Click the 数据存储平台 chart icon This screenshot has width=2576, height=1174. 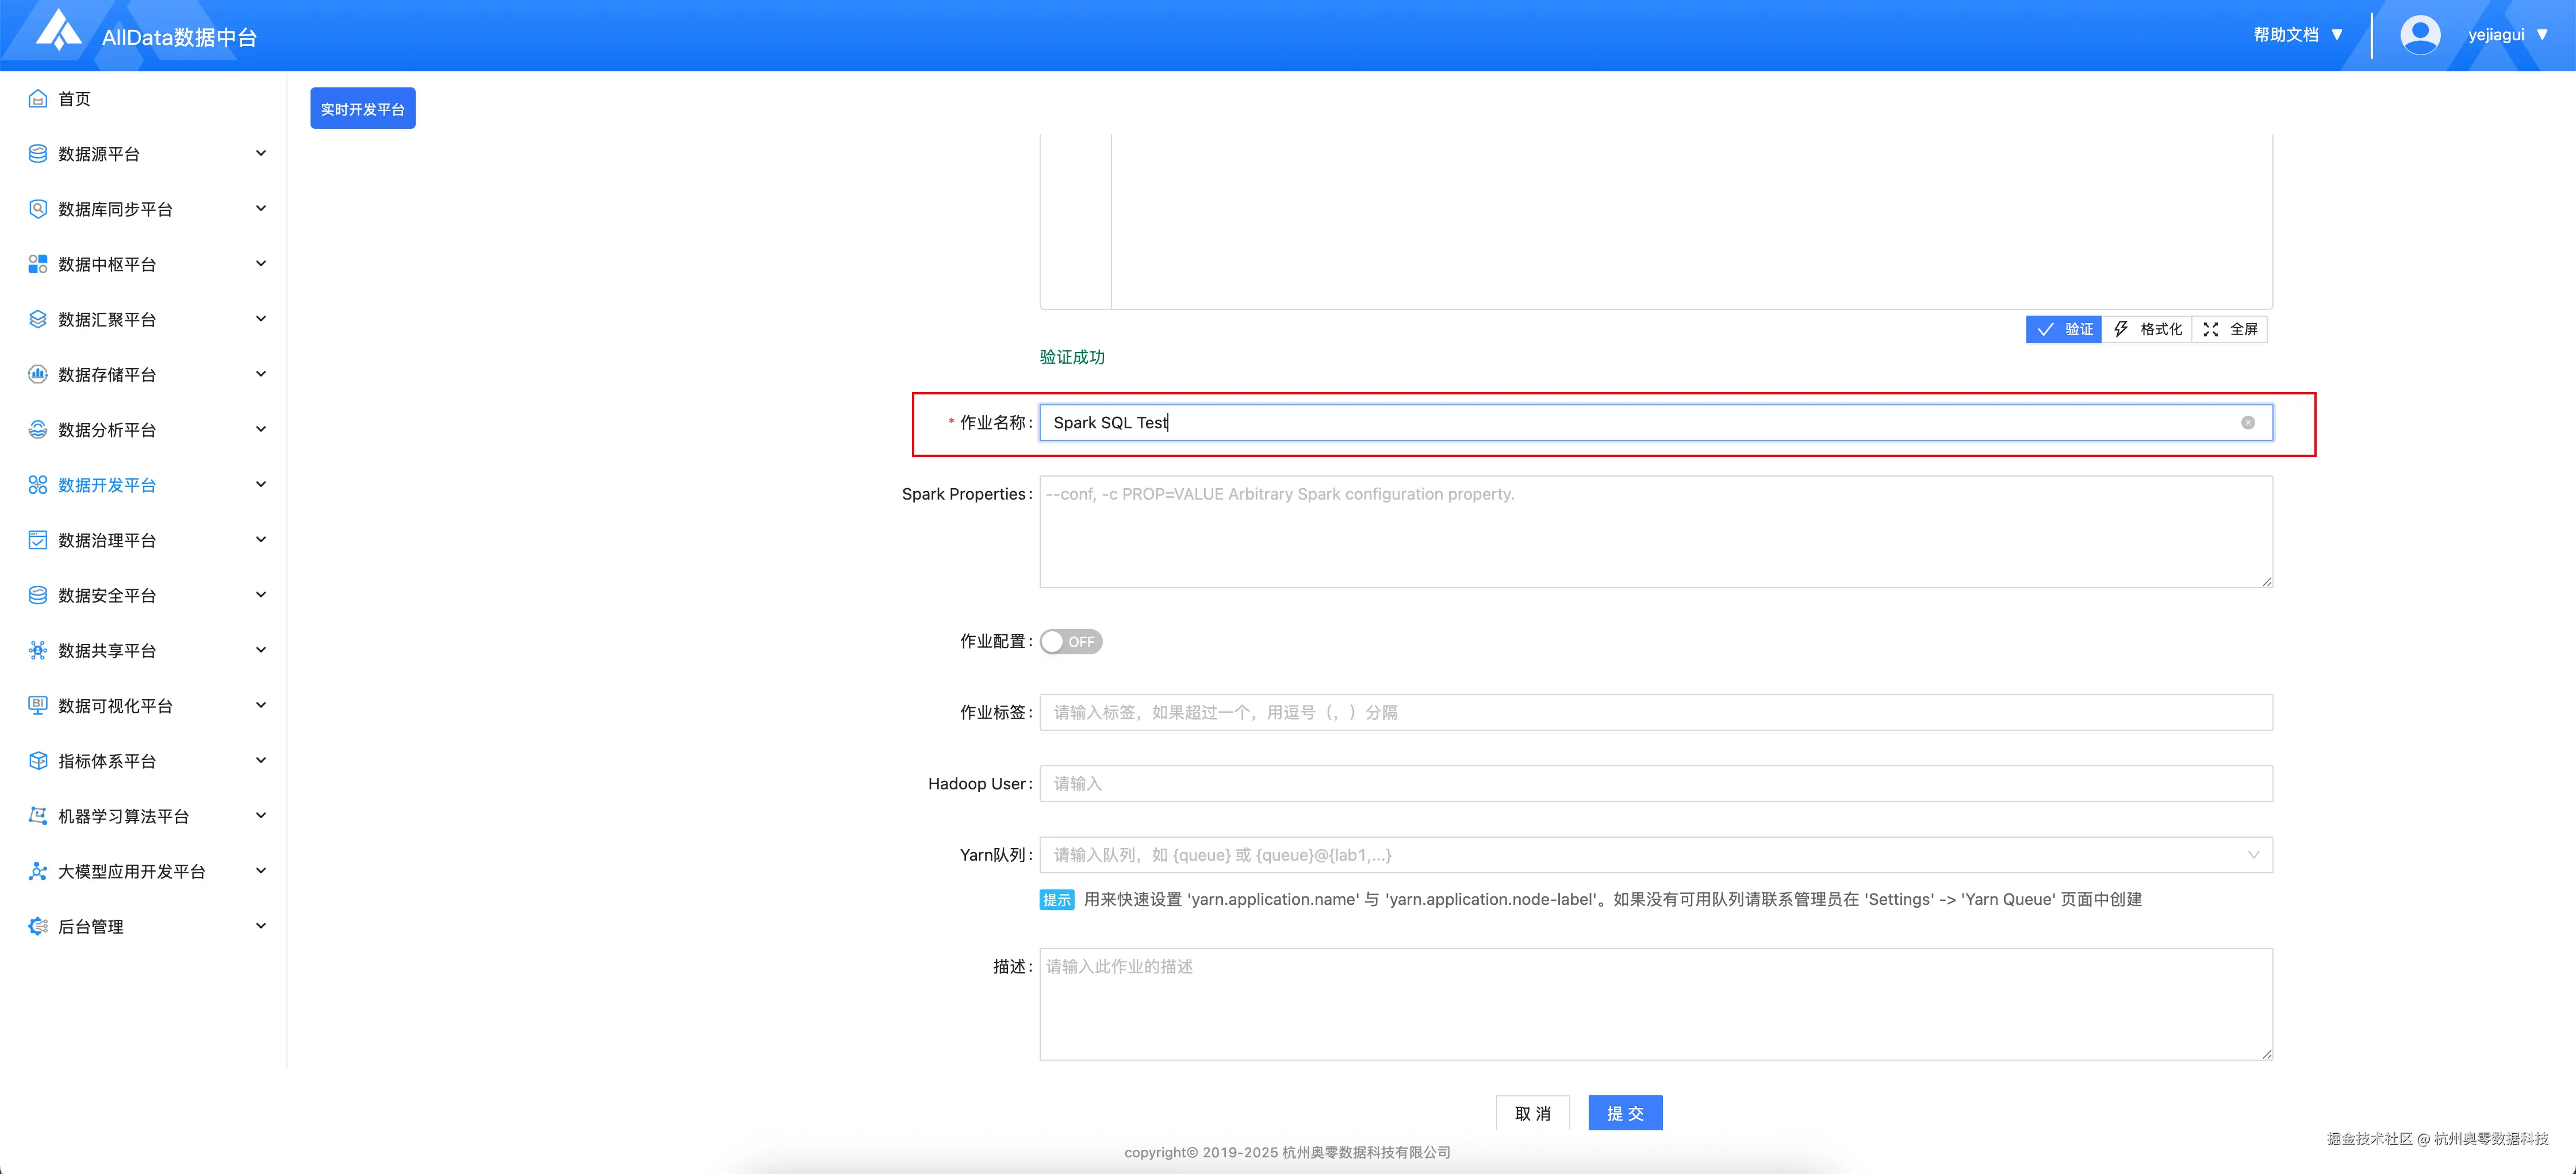[38, 374]
